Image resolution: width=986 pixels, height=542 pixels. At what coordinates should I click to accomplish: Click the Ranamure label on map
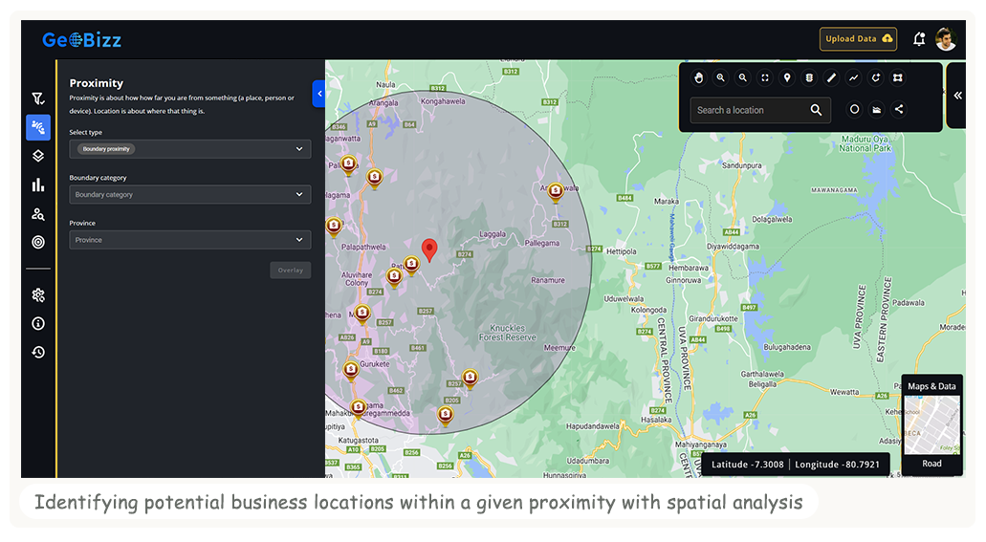[x=548, y=280]
